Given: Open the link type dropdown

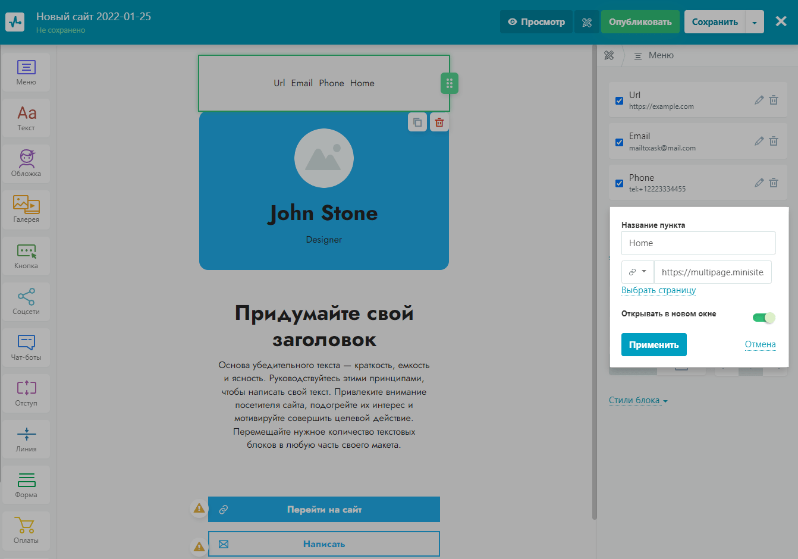Looking at the screenshot, I should 637,272.
